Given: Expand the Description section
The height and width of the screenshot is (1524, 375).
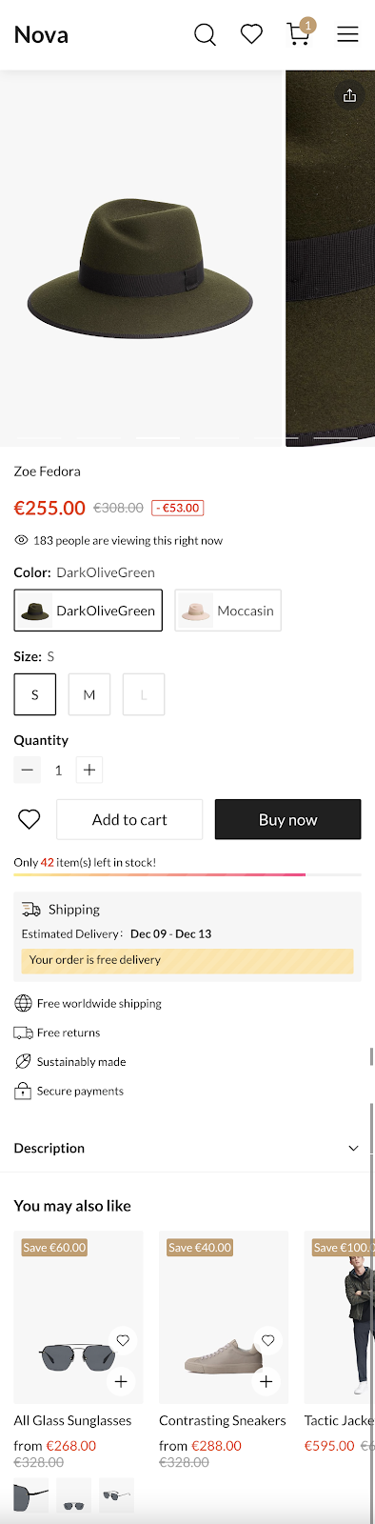Looking at the screenshot, I should [x=187, y=1148].
